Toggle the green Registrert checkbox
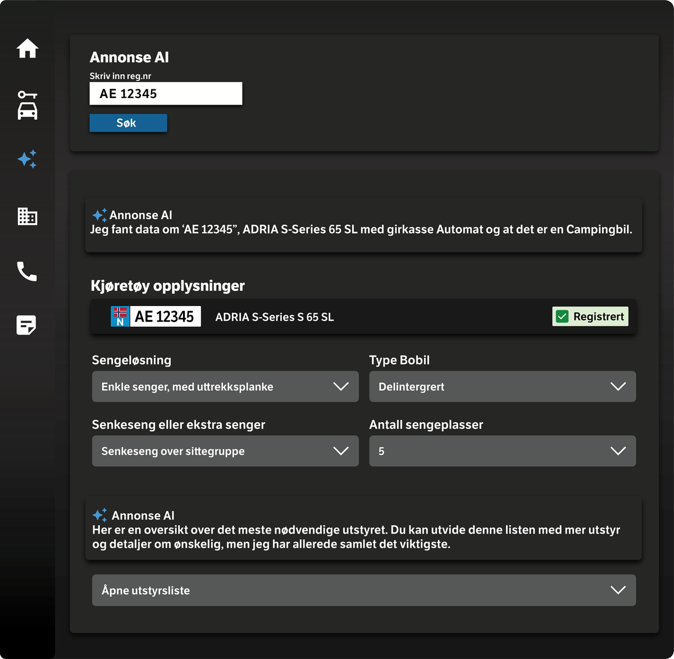This screenshot has width=674, height=659. (562, 317)
